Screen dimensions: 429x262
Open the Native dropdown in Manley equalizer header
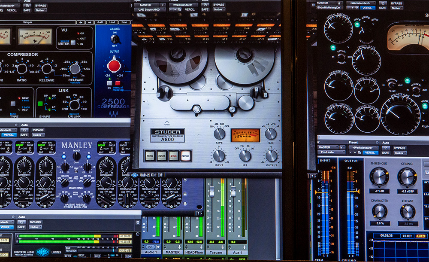(37, 135)
